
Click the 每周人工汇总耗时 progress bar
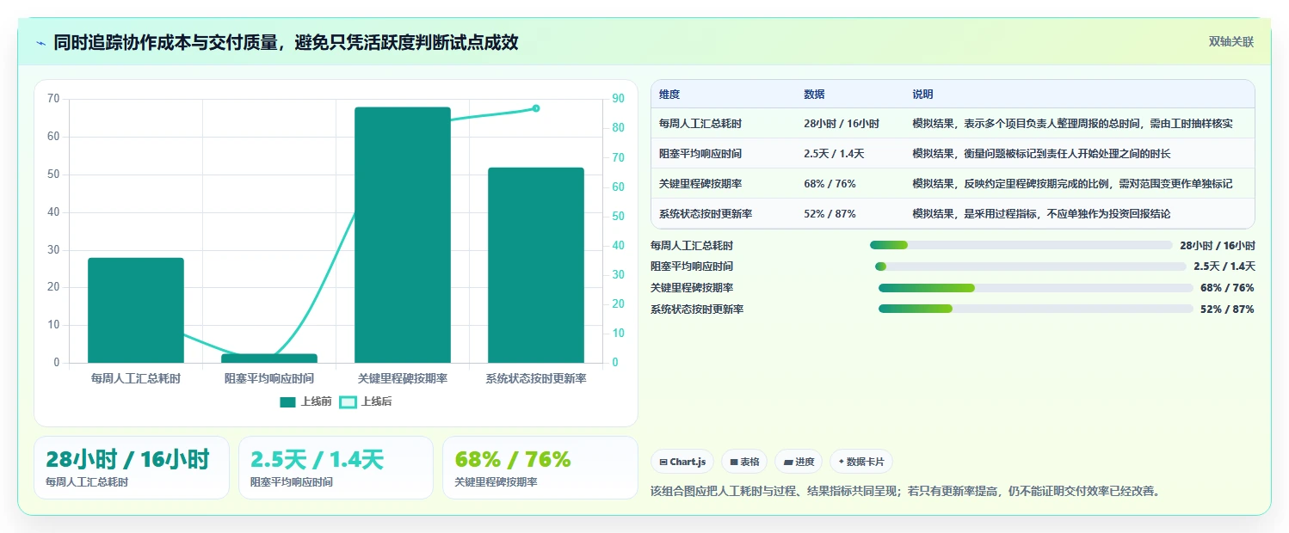coord(1021,245)
